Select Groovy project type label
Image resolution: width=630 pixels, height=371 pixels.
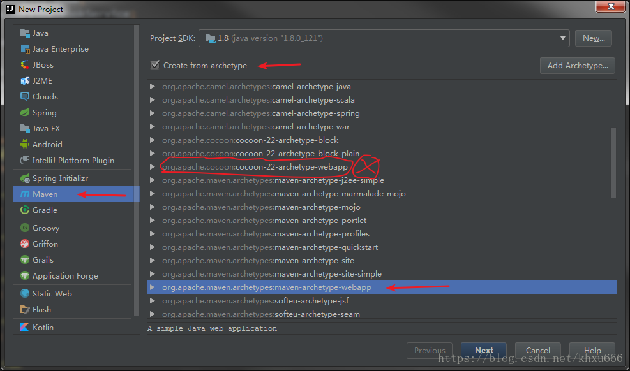coord(46,228)
